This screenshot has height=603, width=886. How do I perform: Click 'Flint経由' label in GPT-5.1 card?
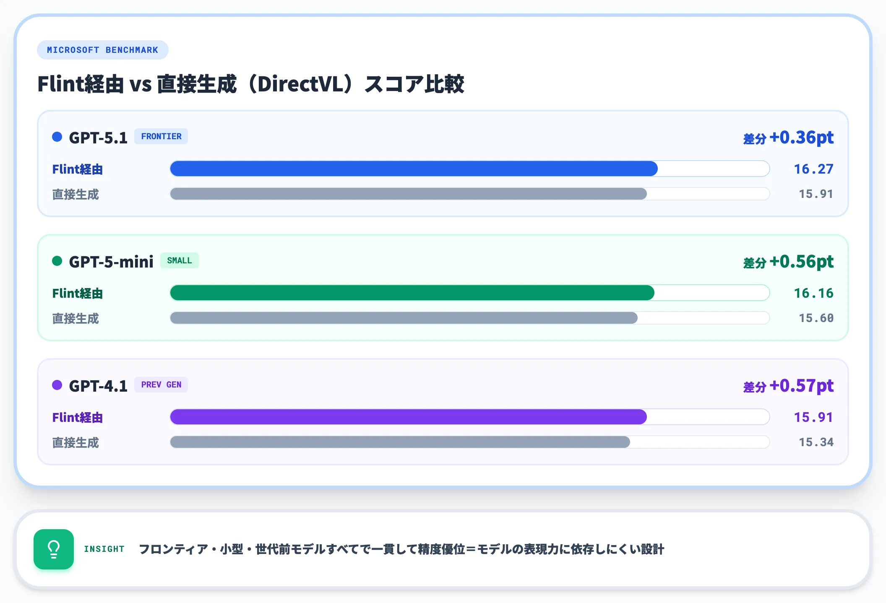pyautogui.click(x=78, y=169)
